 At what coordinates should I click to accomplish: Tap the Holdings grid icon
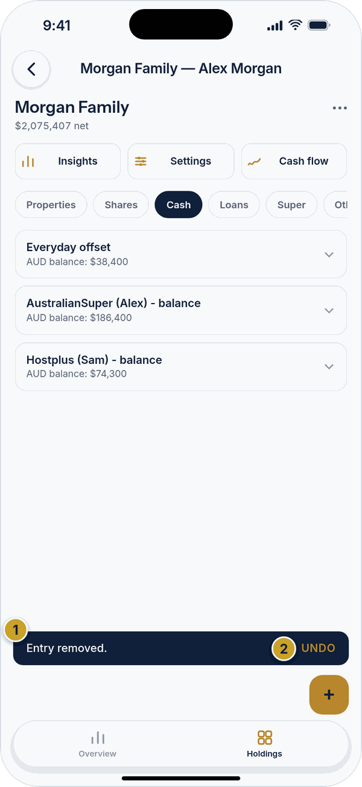coord(264,738)
